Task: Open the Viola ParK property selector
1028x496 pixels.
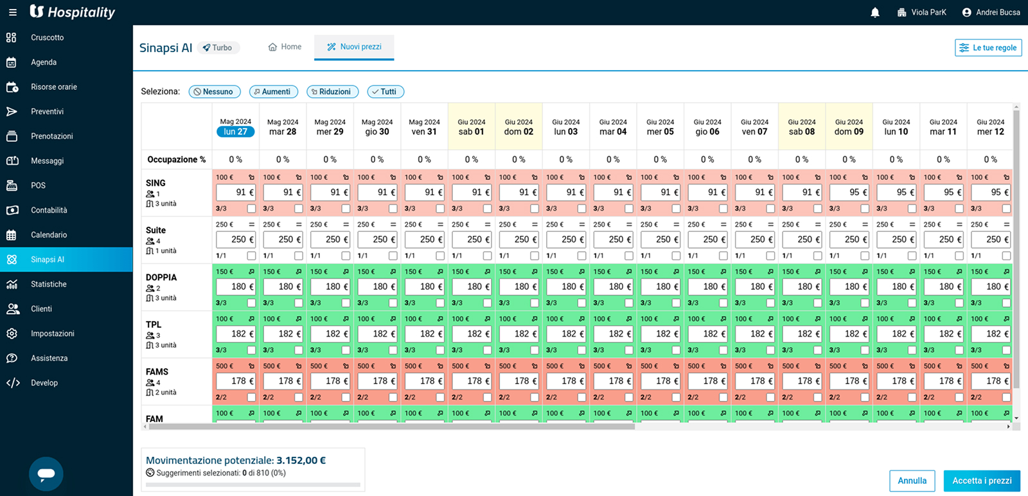Action: tap(922, 12)
